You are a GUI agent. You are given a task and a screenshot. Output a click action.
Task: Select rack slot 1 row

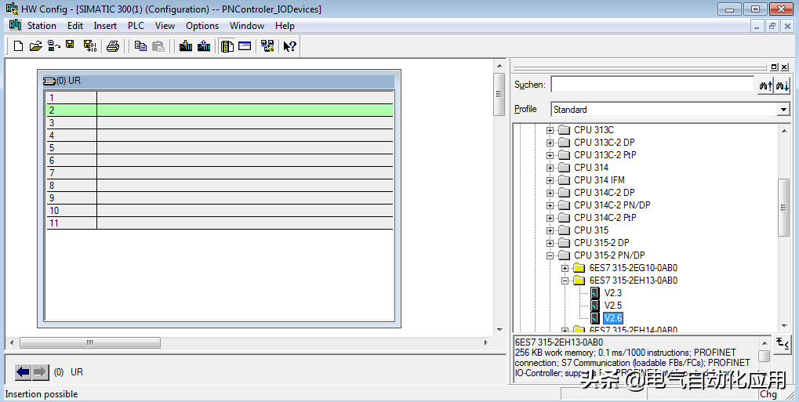click(x=220, y=98)
